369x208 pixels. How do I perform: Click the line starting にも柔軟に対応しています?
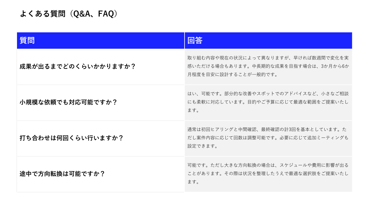pos(268,102)
